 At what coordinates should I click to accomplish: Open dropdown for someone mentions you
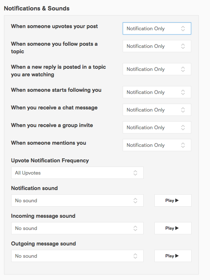pyautogui.click(x=157, y=145)
